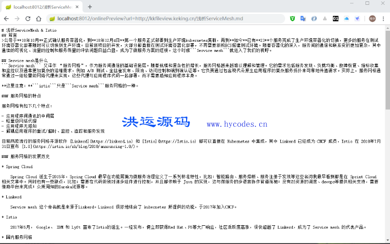390x244 pixels.
Task: Open the user profile avatar
Action: point(372,19)
